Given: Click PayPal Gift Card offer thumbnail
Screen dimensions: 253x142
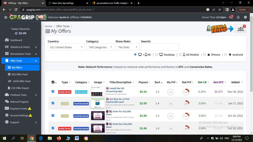Looking at the screenshot, I should click(x=98, y=103).
